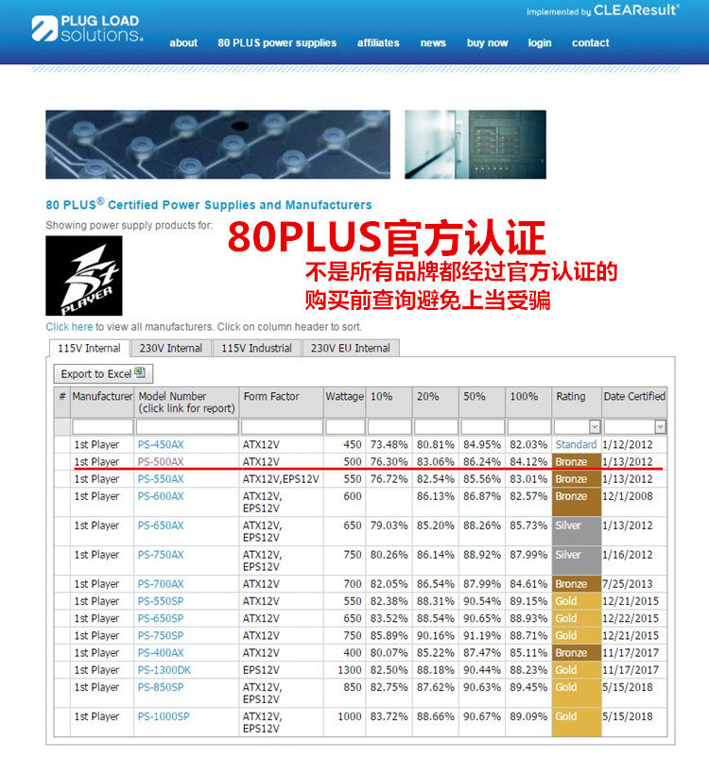Focus the Wattage filter field

tap(345, 427)
